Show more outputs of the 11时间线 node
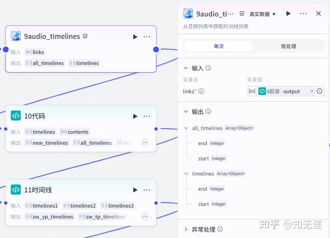This screenshot has width=330, height=238. coord(145,216)
